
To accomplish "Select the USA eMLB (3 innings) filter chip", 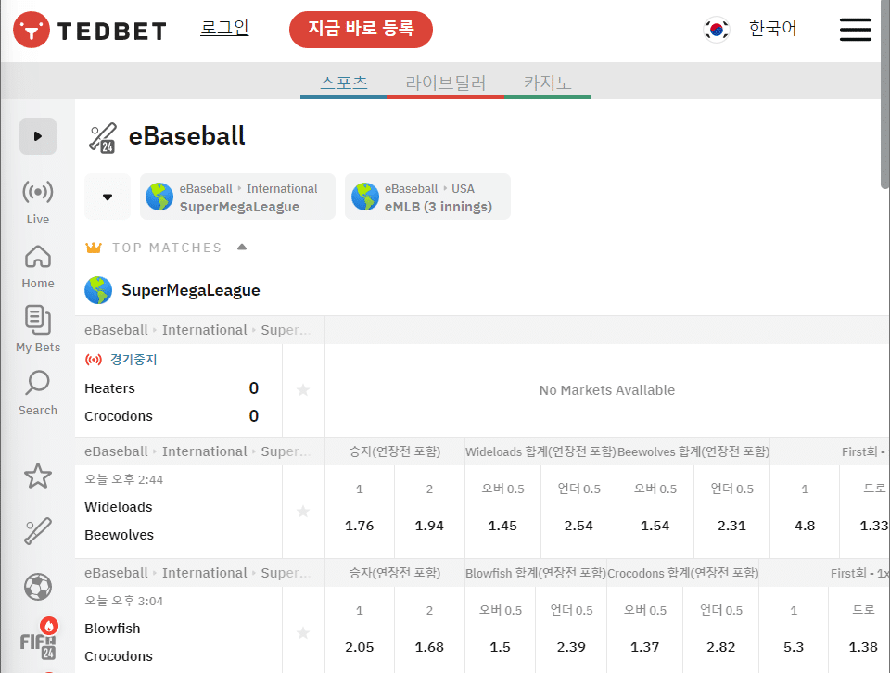I will pyautogui.click(x=428, y=197).
